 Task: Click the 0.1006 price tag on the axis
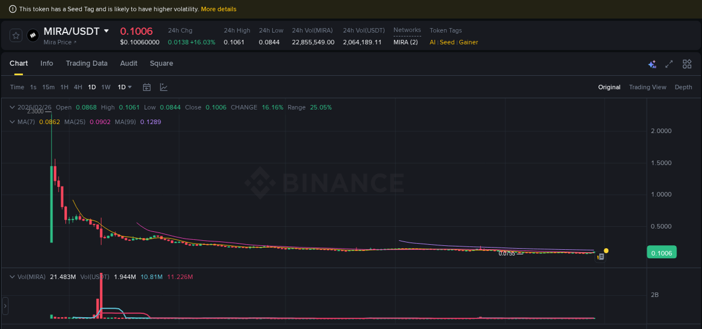[662, 252]
